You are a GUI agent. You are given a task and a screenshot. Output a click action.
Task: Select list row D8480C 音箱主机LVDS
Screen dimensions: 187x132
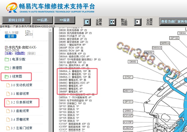point(74,83)
